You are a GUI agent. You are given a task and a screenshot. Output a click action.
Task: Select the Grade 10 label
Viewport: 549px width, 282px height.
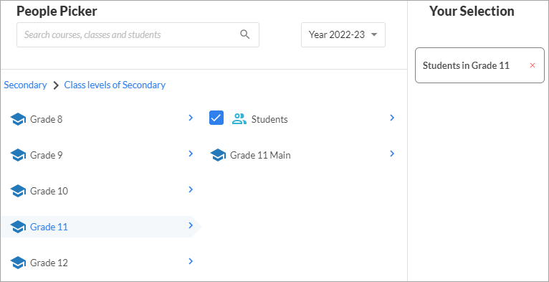[x=49, y=191]
